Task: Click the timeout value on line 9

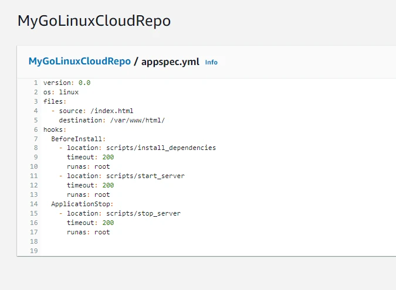Action: [x=108, y=158]
